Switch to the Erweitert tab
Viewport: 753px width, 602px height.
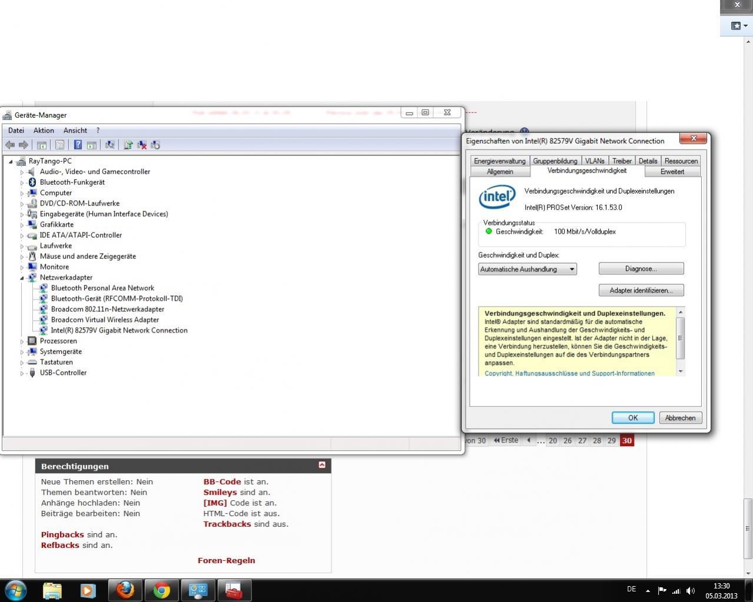pyautogui.click(x=672, y=171)
